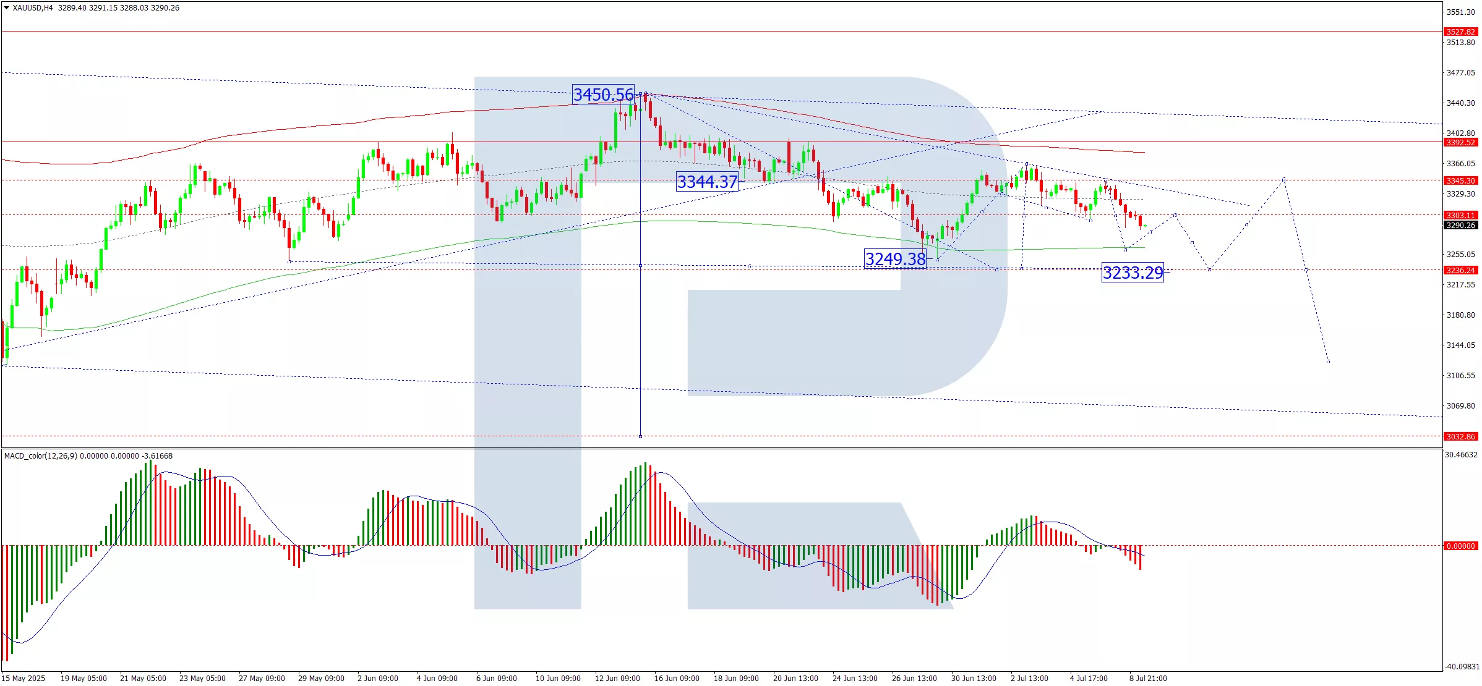Click the red 3236.24 level tag

pos(1460,270)
